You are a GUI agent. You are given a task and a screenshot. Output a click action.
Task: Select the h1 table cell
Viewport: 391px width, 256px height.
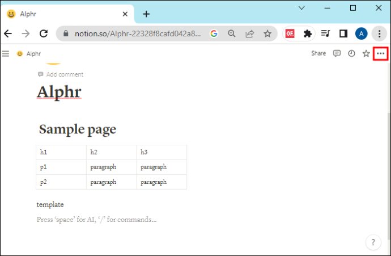pyautogui.click(x=61, y=152)
